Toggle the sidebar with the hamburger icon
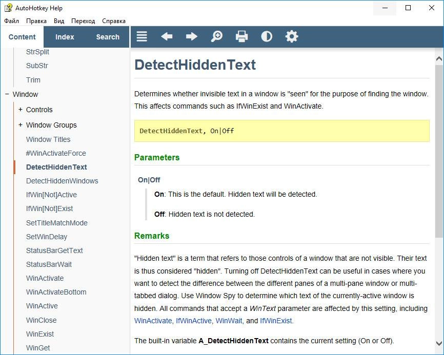This screenshot has height=355, width=444. (x=142, y=36)
